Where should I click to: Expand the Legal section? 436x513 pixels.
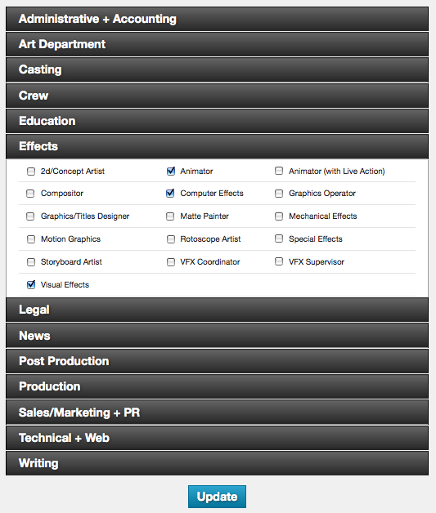pos(217,310)
